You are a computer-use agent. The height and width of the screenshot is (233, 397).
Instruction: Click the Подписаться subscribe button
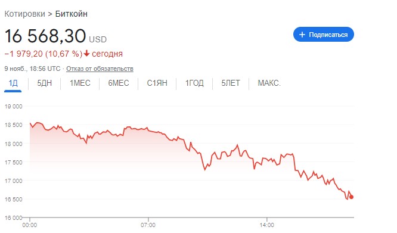pyautogui.click(x=324, y=35)
